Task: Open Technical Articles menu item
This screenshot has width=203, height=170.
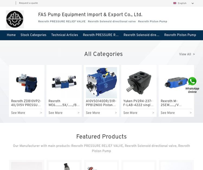Action: coord(65,35)
